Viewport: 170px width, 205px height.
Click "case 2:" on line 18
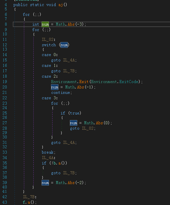point(50,76)
